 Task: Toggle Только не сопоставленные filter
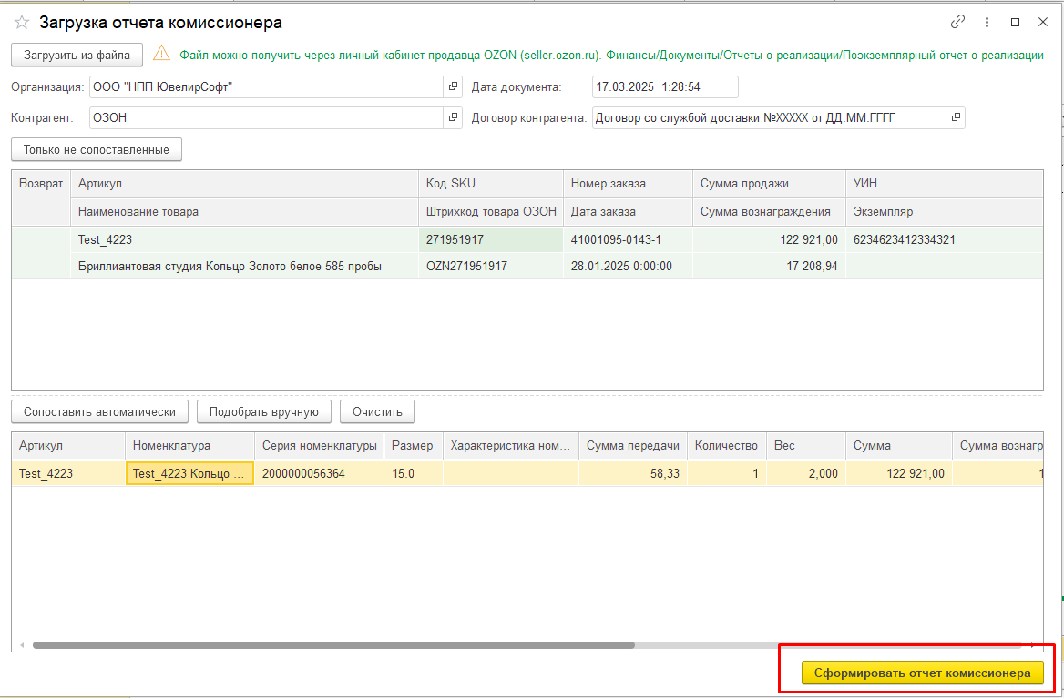click(97, 150)
